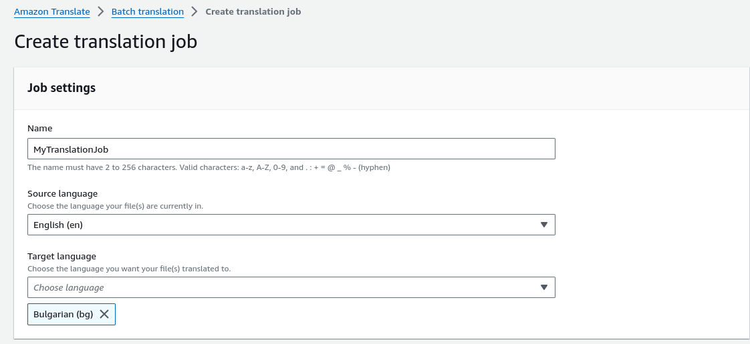Remove the Bulgarian (bg) target language token
Screen dimensions: 750x344
pos(104,315)
